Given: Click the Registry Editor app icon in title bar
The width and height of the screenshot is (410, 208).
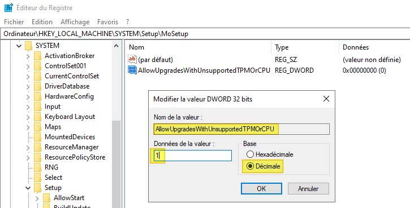Looking at the screenshot, I should tap(8, 7).
